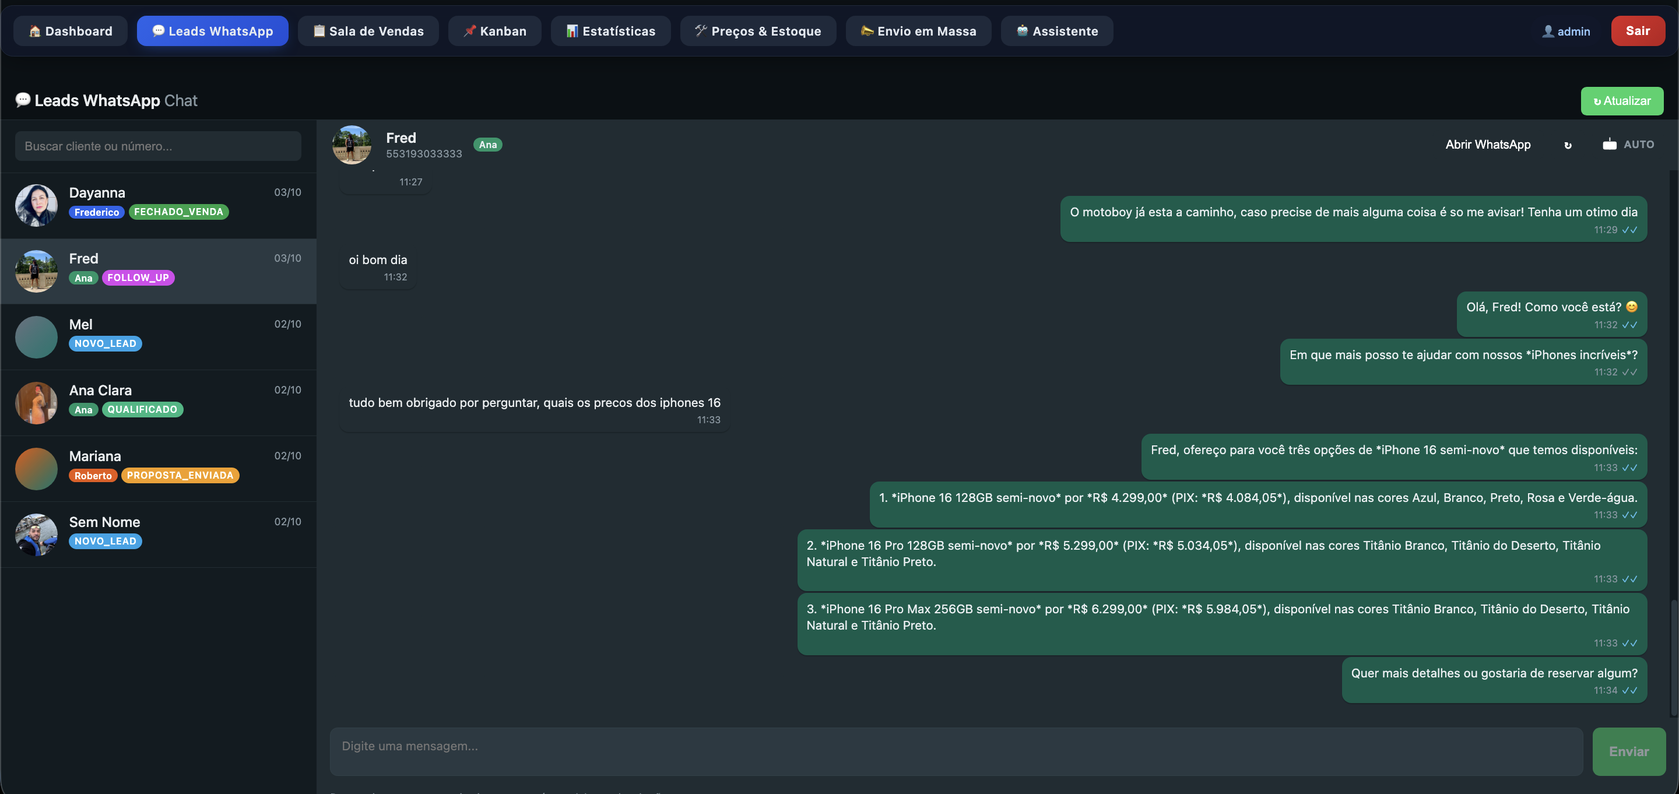
Task: Focus the Buscar cliente search field
Action: click(x=158, y=146)
